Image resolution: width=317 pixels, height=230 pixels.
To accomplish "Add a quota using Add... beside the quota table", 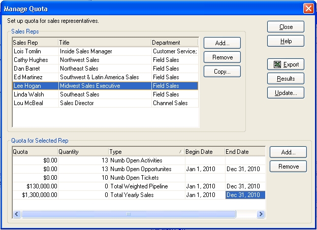I will (x=288, y=152).
